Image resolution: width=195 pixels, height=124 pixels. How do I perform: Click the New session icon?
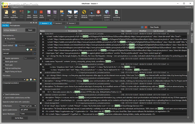6,13
